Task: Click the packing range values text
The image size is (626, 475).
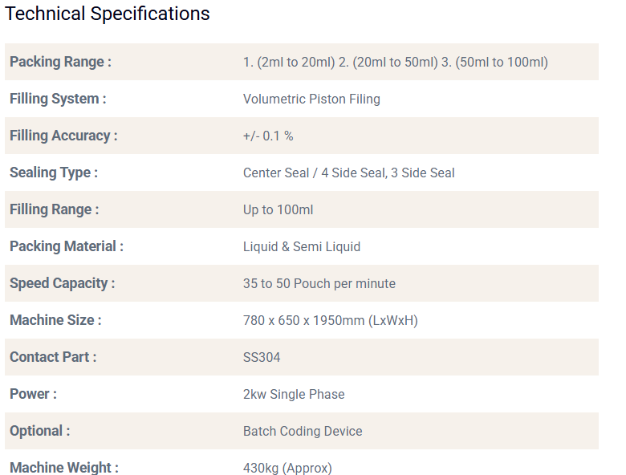Action: pyautogui.click(x=395, y=62)
